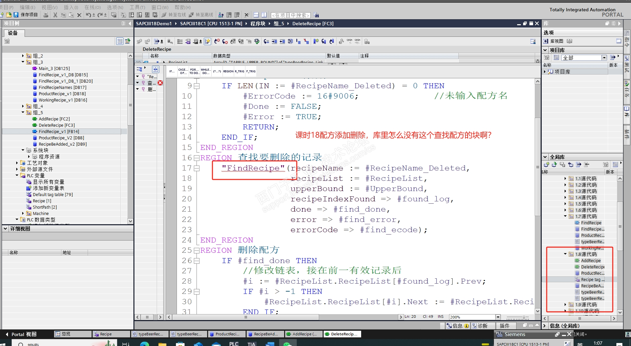Click the Open project folder icon
Viewport: 631px width, 346px height.
(9, 15)
